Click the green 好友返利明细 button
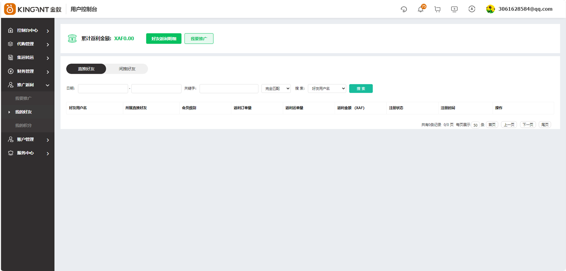 click(164, 38)
